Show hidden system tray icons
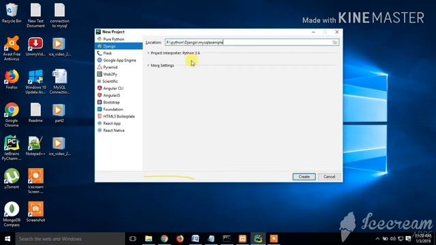436x245 pixels. 377,239
